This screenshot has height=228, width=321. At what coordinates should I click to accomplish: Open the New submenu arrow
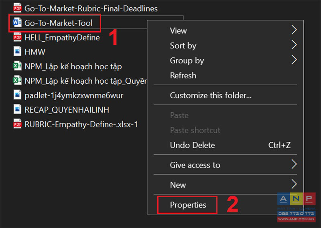tap(294, 184)
